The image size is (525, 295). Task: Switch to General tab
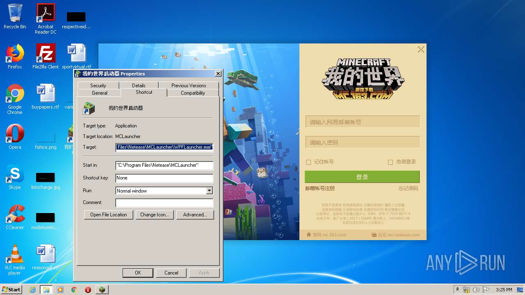[x=100, y=93]
